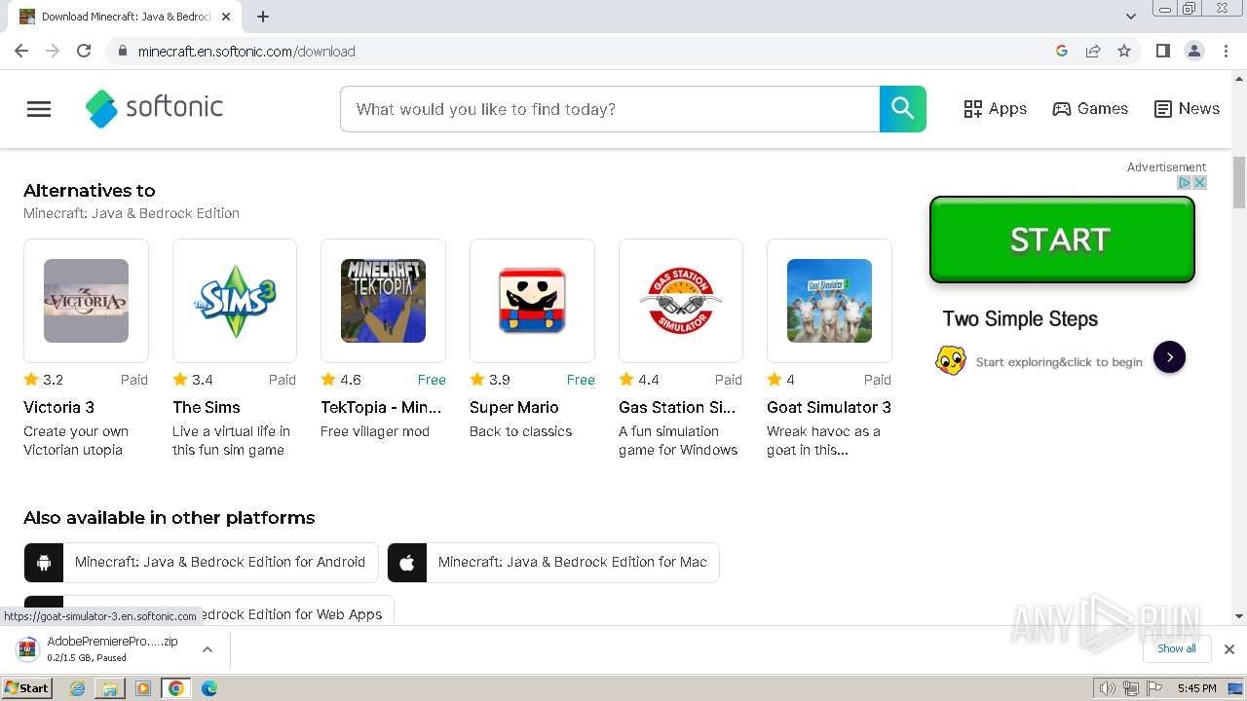Click the ad's dark arrow button

pos(1169,357)
